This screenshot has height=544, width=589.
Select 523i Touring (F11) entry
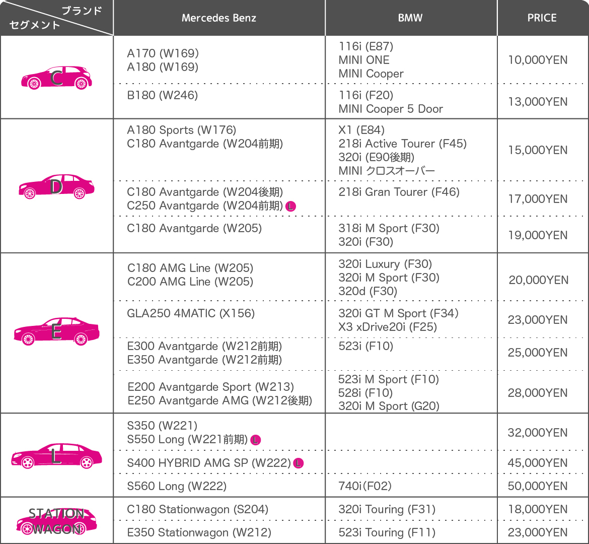387,533
